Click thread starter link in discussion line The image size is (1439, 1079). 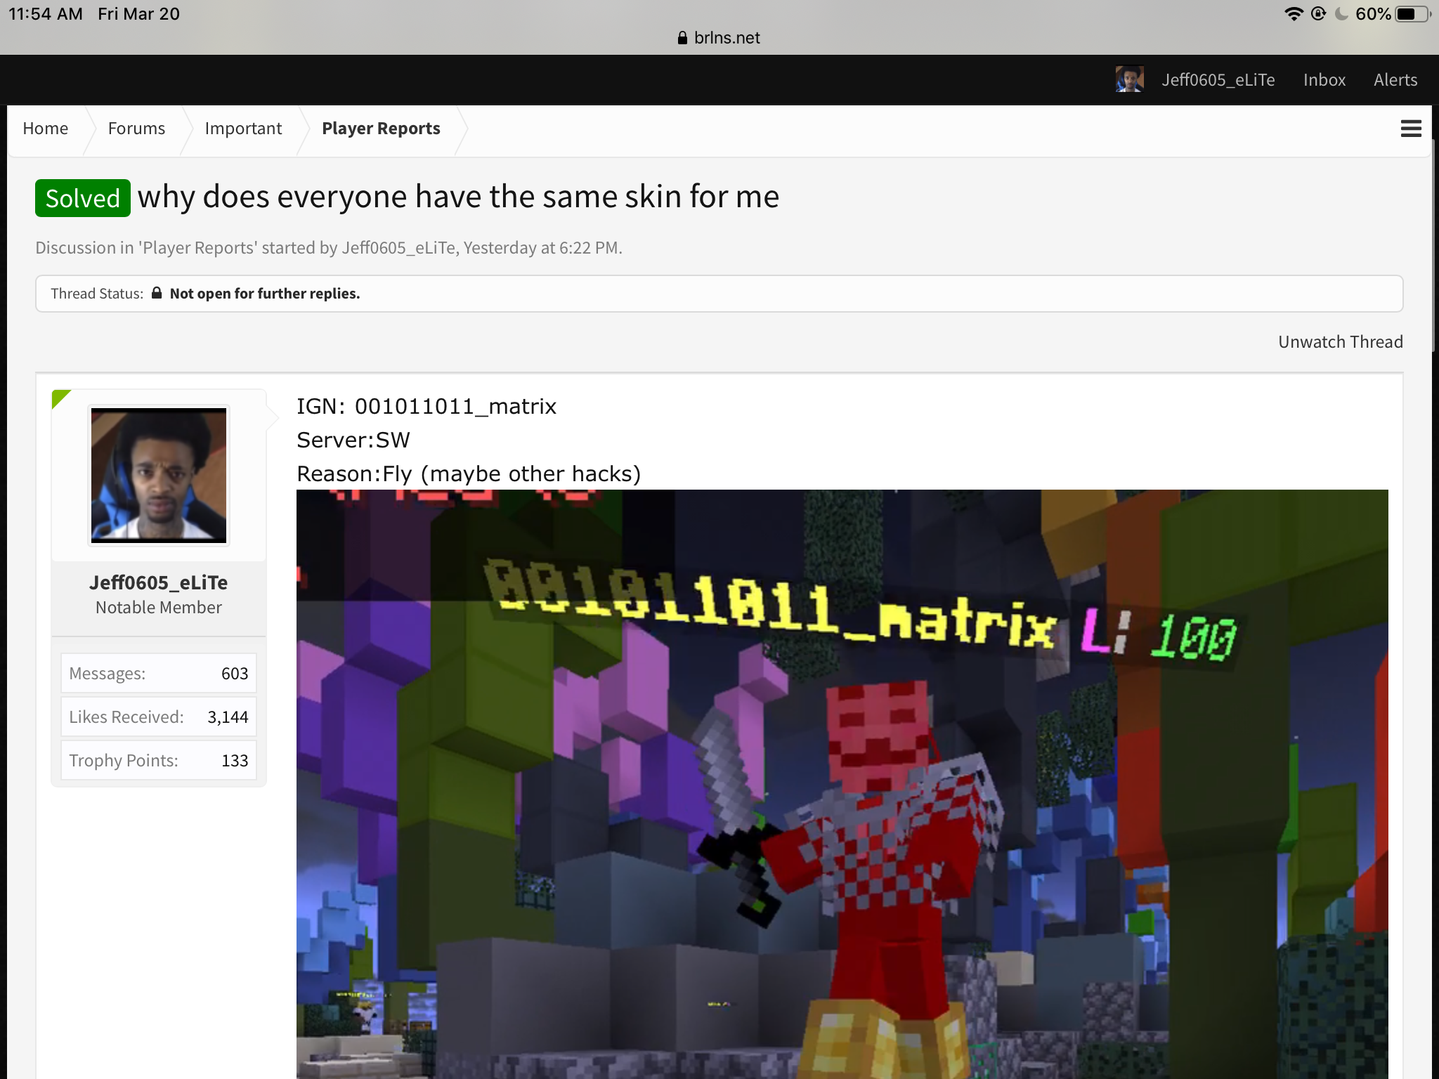click(398, 248)
